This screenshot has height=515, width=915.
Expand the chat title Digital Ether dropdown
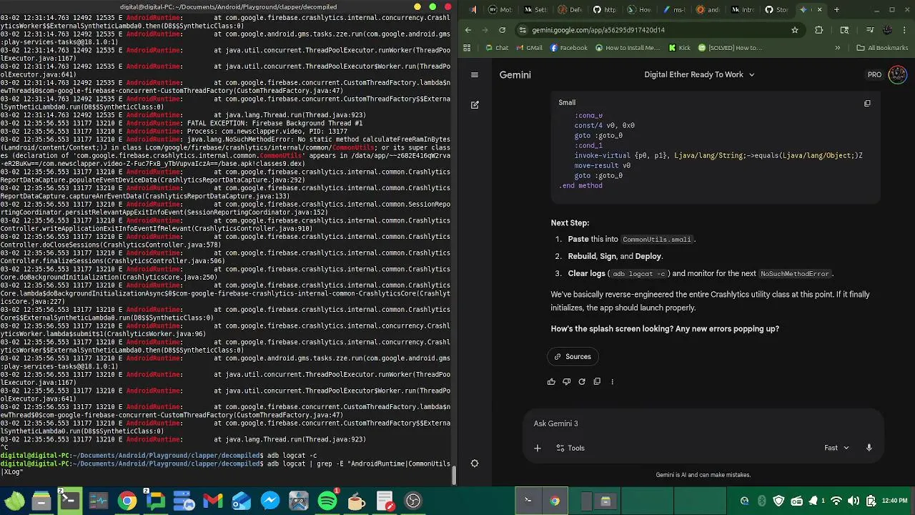point(699,74)
